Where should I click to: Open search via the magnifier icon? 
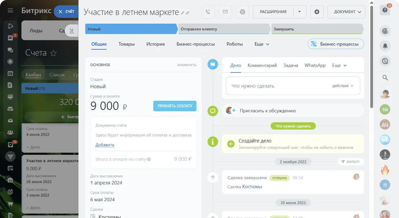pyautogui.click(x=385, y=78)
